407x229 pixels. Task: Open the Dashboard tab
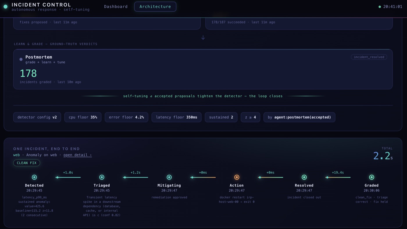click(x=116, y=7)
